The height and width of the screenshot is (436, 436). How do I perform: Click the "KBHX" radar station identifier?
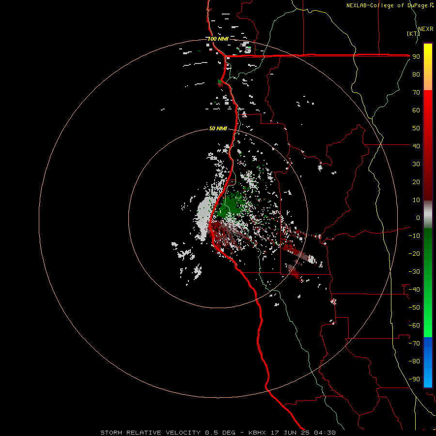point(257,433)
